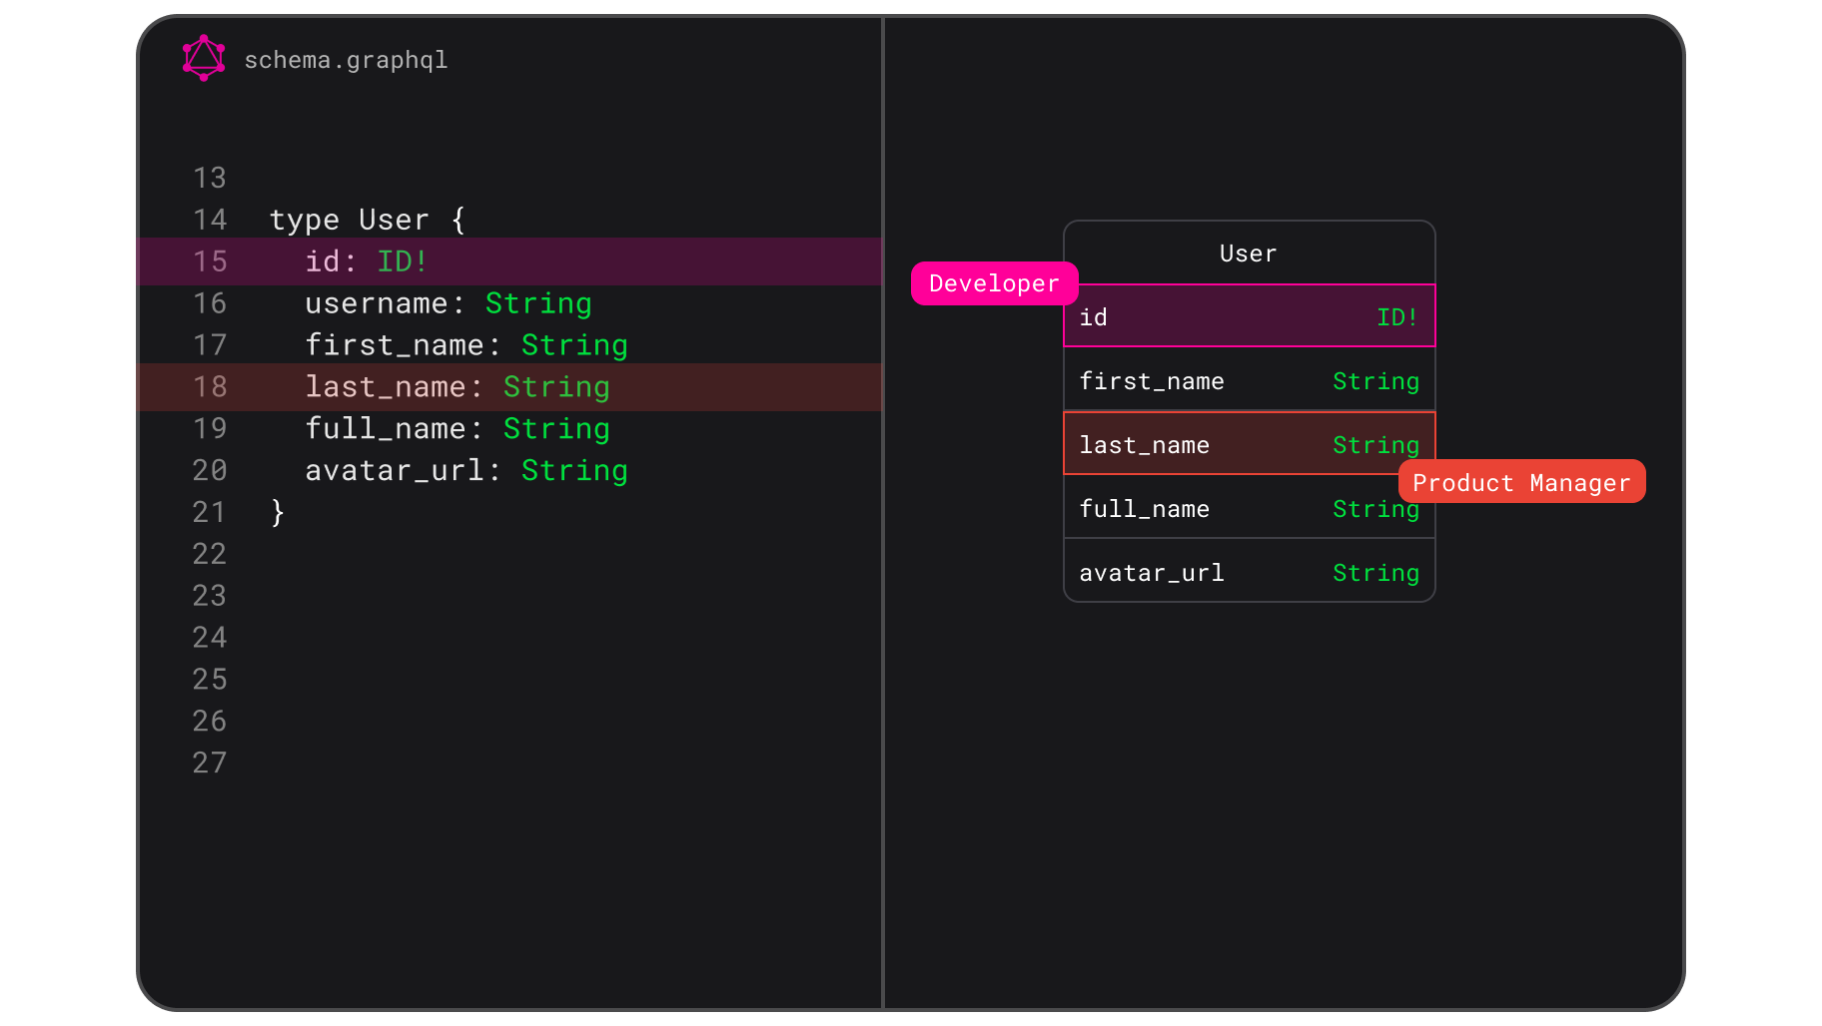The height and width of the screenshot is (1026, 1822).
Task: Click the String type beside first_name in table
Action: pyautogui.click(x=1375, y=381)
